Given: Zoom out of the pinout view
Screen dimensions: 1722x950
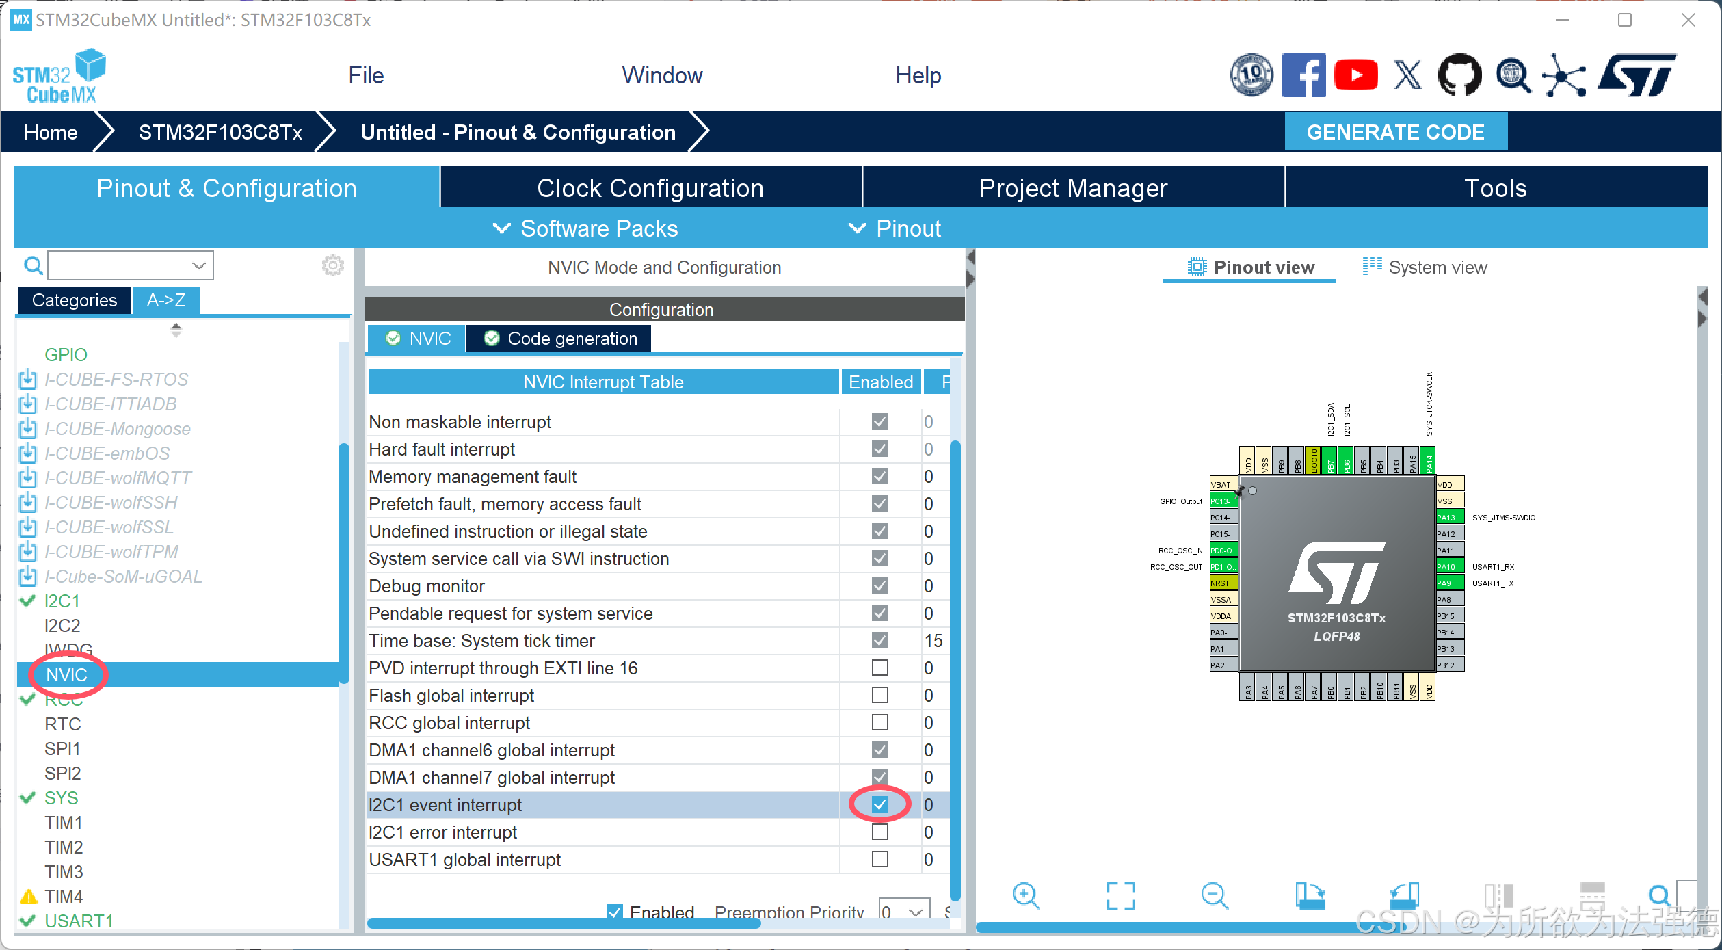Looking at the screenshot, I should click(1215, 895).
